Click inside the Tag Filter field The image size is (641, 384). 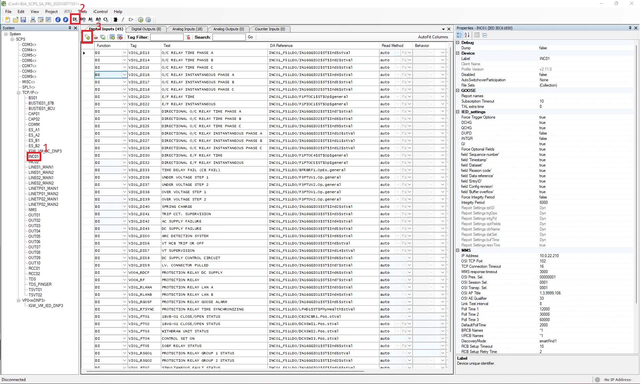click(x=167, y=37)
